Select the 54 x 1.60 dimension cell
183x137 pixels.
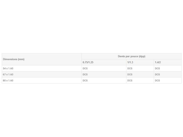[8, 68]
